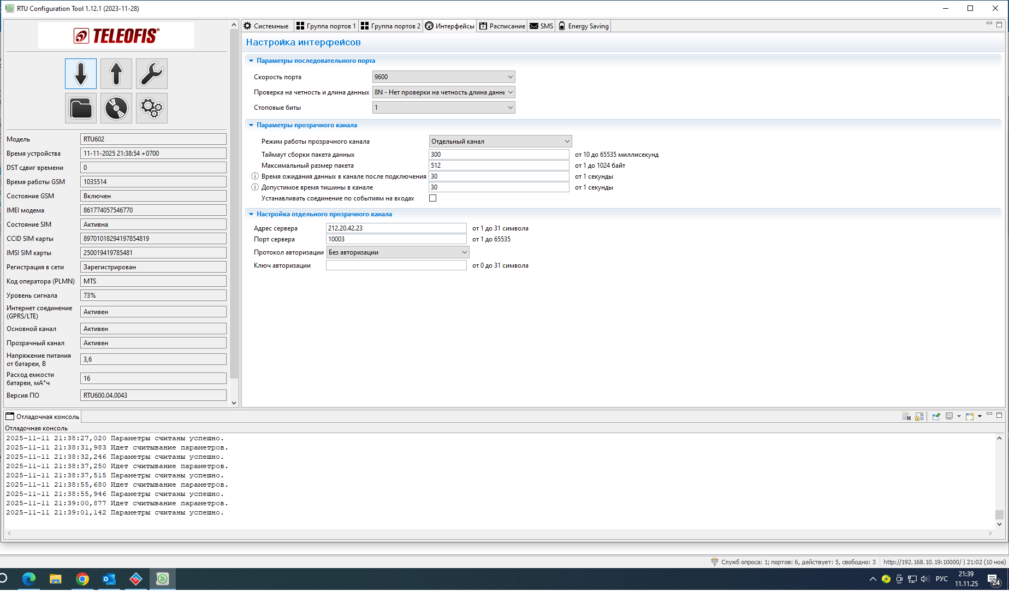Open the Скорость порта dropdown
The height and width of the screenshot is (591, 1009).
click(x=443, y=77)
